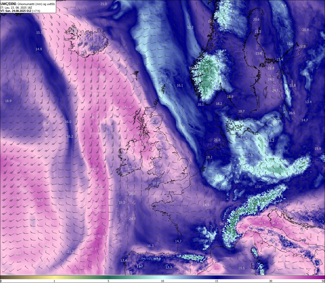This screenshot has width=325, height=283.
Task: Click the 22.3 value off northern Norway
Action: pyautogui.click(x=211, y=21)
